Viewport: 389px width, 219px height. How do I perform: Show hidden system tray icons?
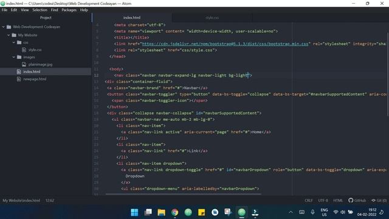click(x=291, y=212)
